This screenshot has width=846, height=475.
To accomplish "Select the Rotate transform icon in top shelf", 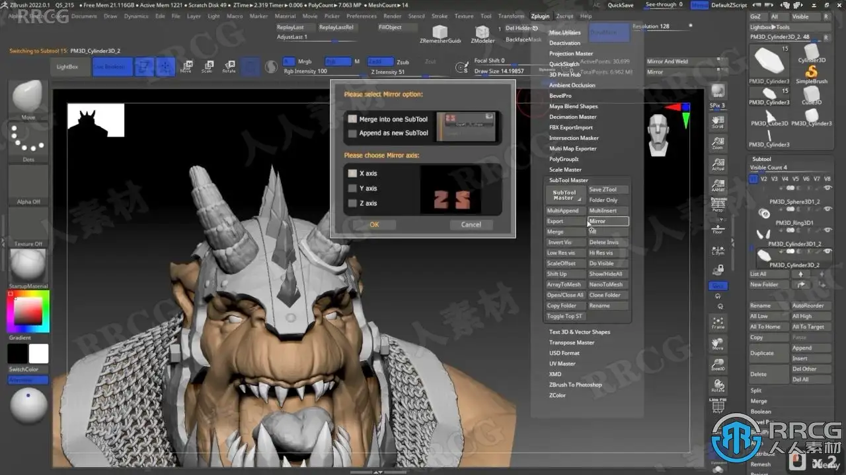I will click(229, 66).
